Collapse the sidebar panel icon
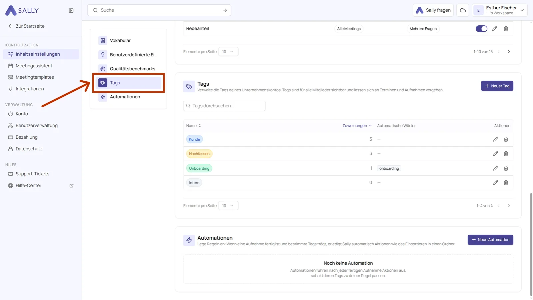533x300 pixels. click(x=71, y=11)
